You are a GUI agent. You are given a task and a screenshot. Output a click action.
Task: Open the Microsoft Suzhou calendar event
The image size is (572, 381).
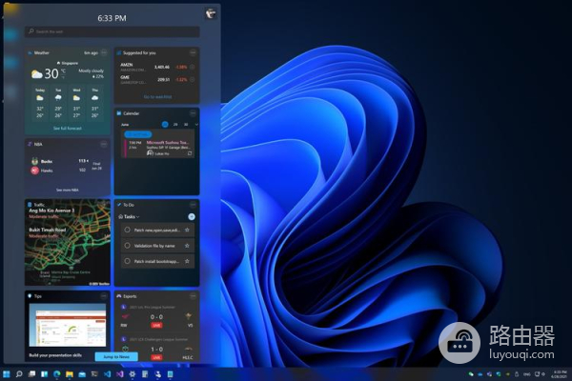click(x=158, y=148)
